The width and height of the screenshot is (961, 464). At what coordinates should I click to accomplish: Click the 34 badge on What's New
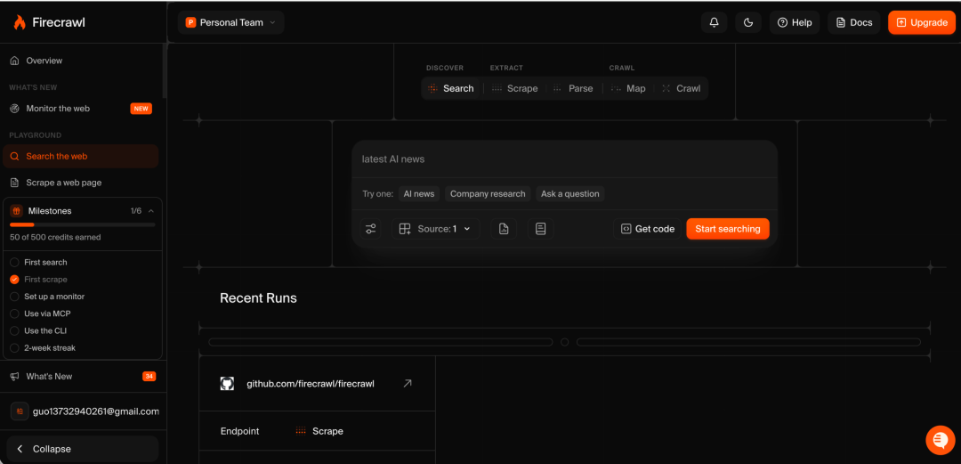pos(149,376)
